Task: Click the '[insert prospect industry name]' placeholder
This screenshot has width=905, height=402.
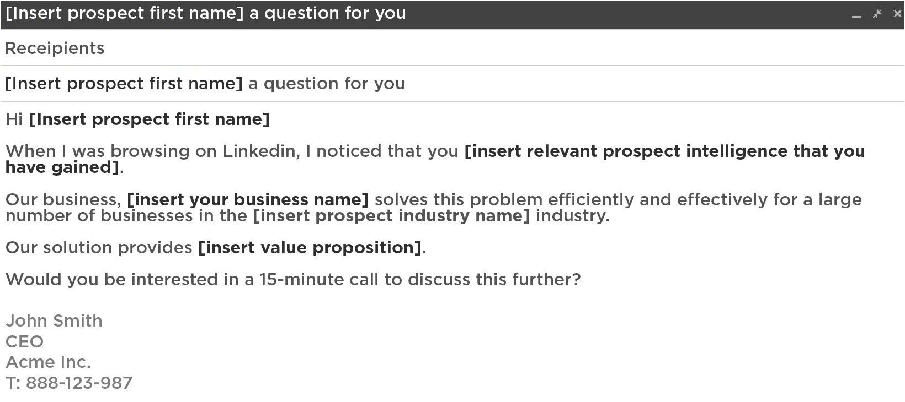Action: tap(391, 215)
